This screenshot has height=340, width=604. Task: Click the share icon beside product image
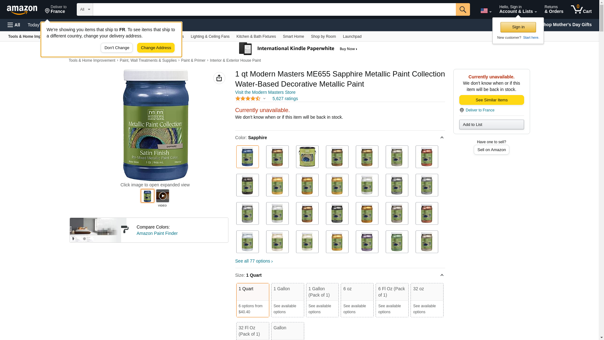[x=219, y=78]
